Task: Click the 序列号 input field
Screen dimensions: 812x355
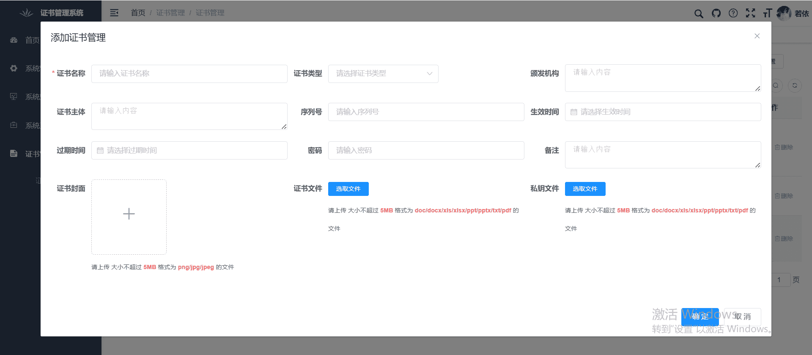Action: point(426,112)
